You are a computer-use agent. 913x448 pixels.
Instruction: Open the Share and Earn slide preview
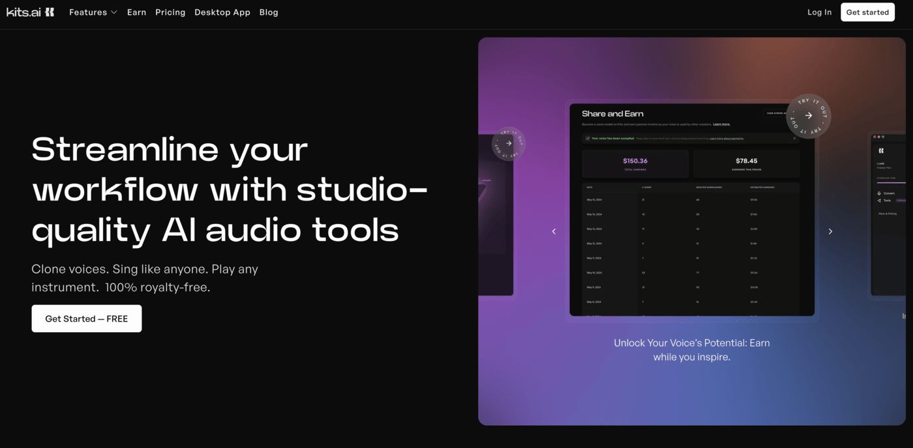point(692,210)
